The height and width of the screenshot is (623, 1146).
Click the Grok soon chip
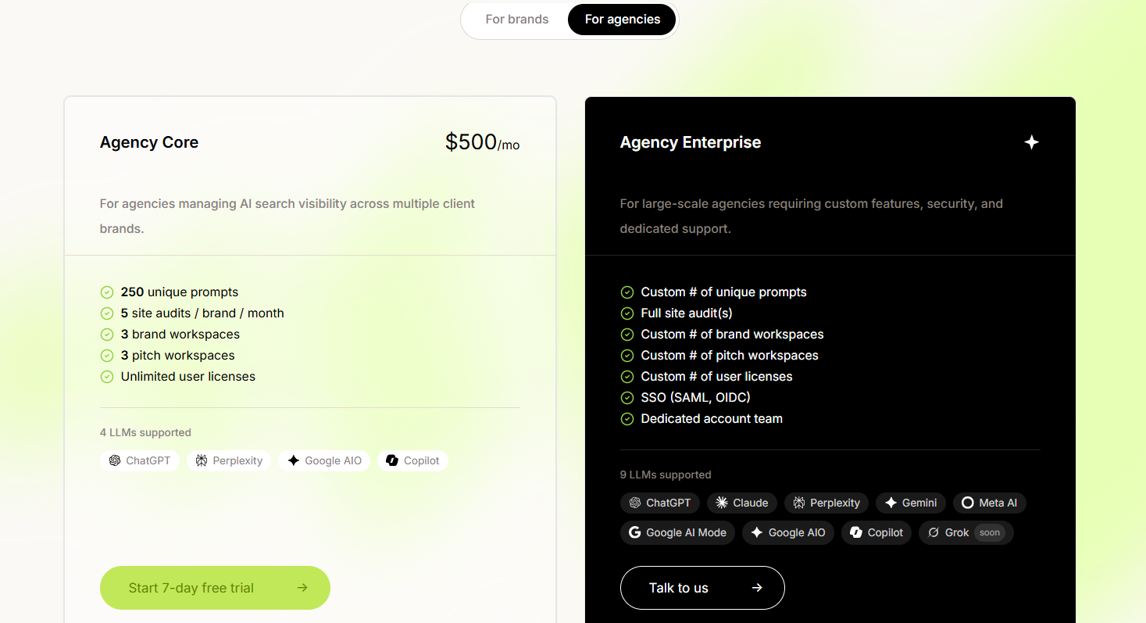pos(966,532)
